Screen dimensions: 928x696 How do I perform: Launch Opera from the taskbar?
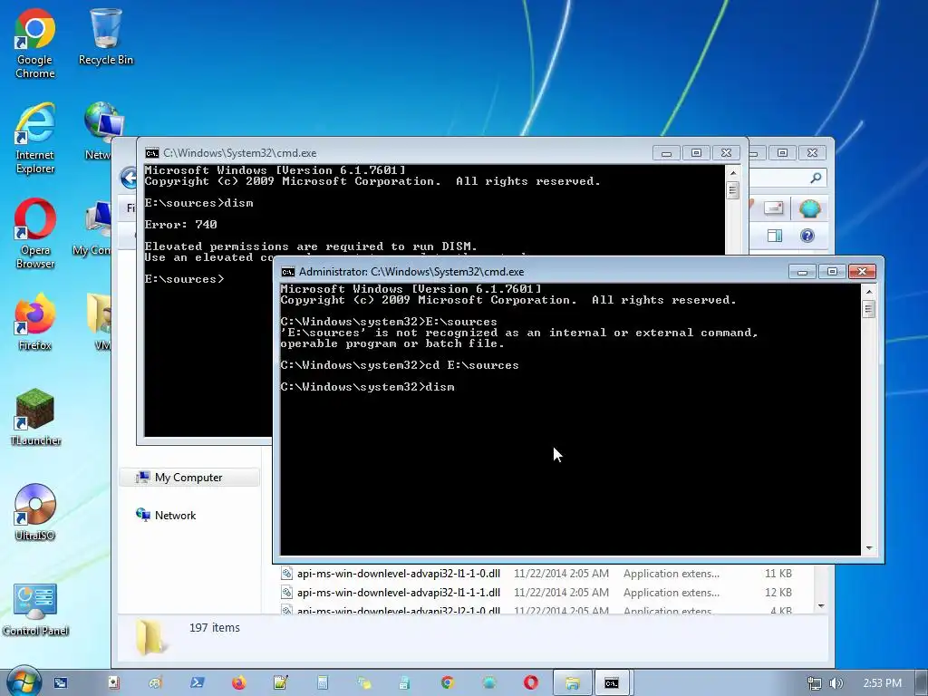[x=531, y=683]
